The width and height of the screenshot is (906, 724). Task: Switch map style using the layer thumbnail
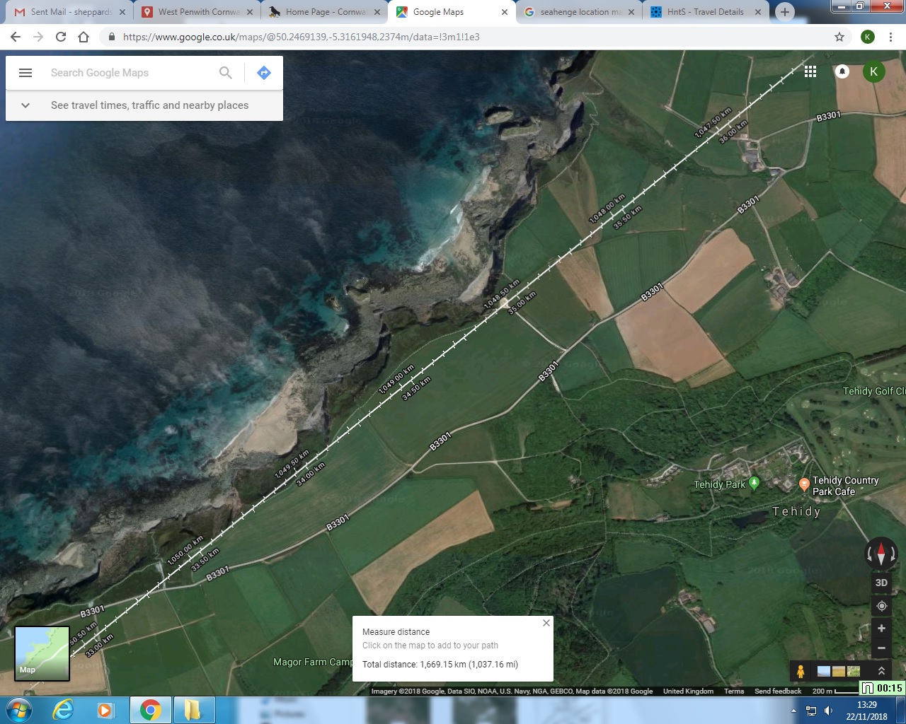(x=839, y=671)
